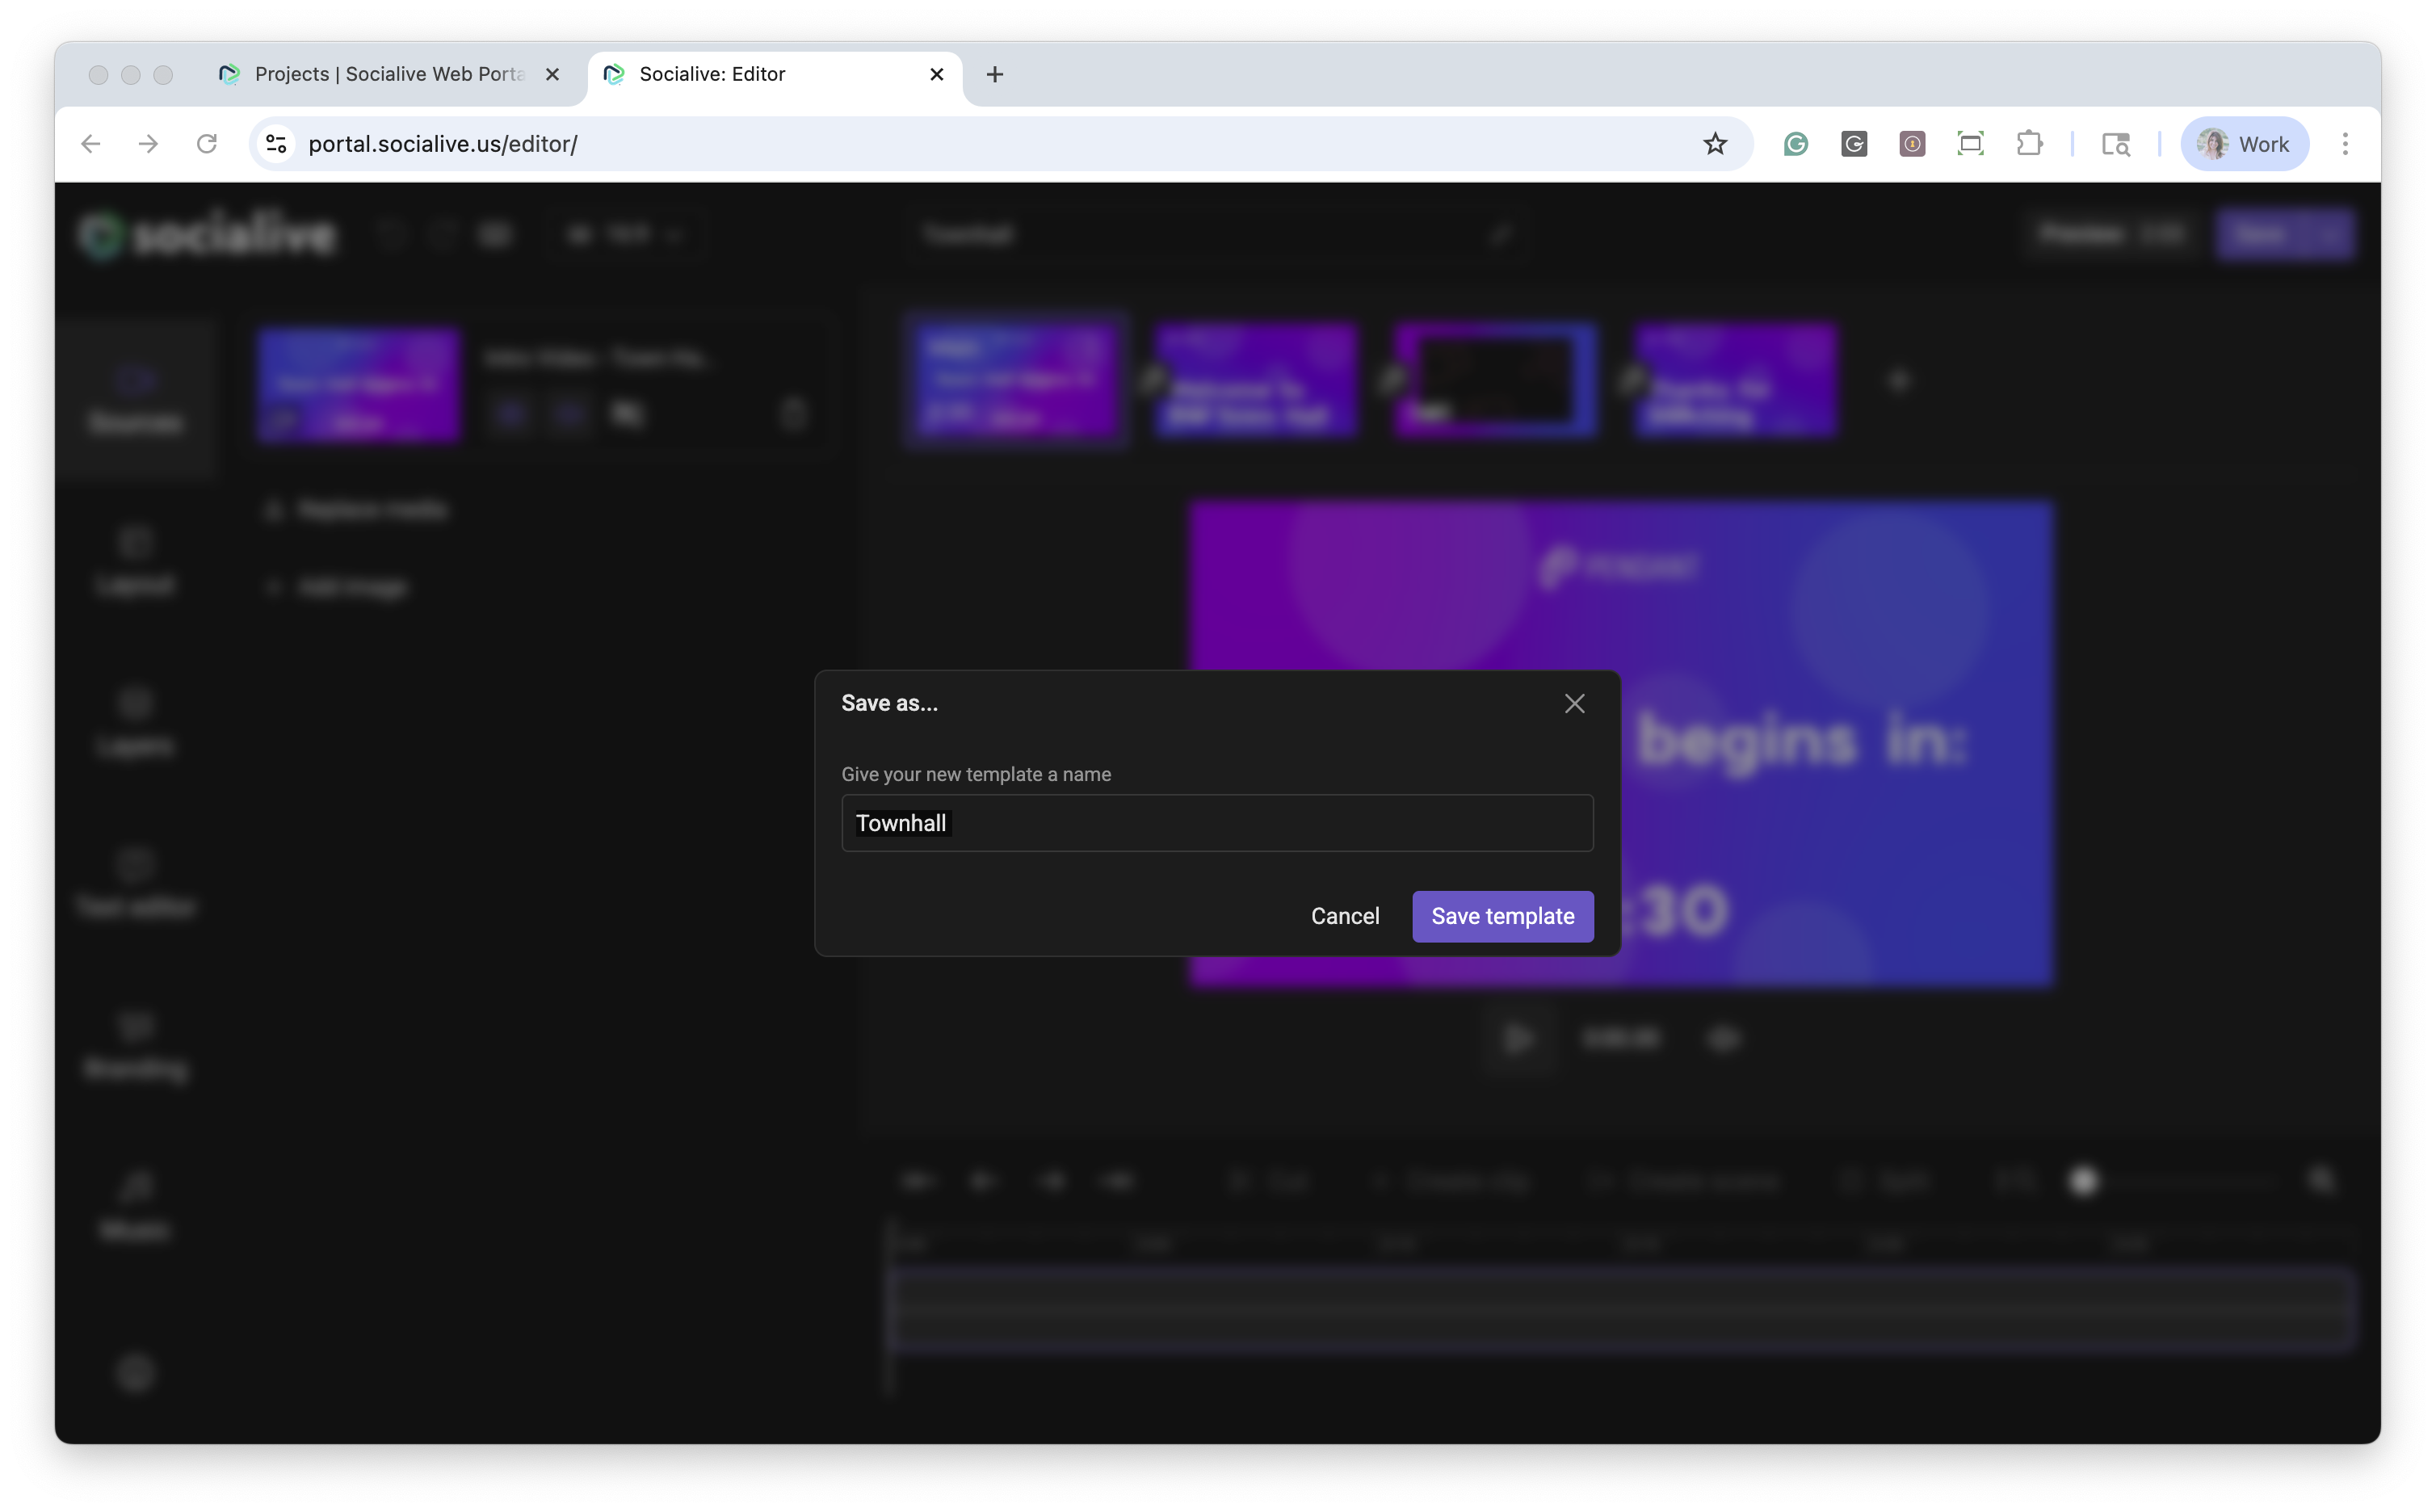View site information icon in address bar
The image size is (2436, 1512).
click(x=276, y=144)
